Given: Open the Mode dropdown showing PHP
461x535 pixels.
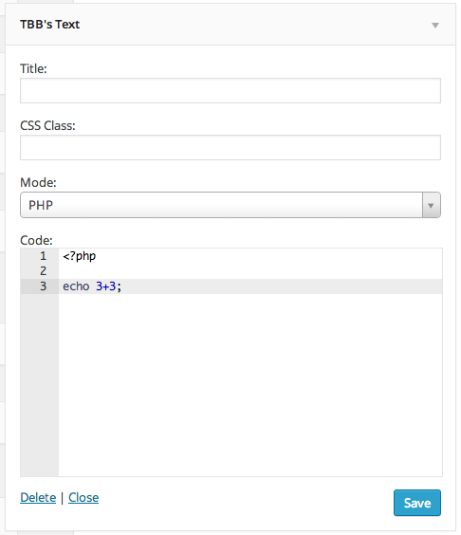Looking at the screenshot, I should coord(230,205).
